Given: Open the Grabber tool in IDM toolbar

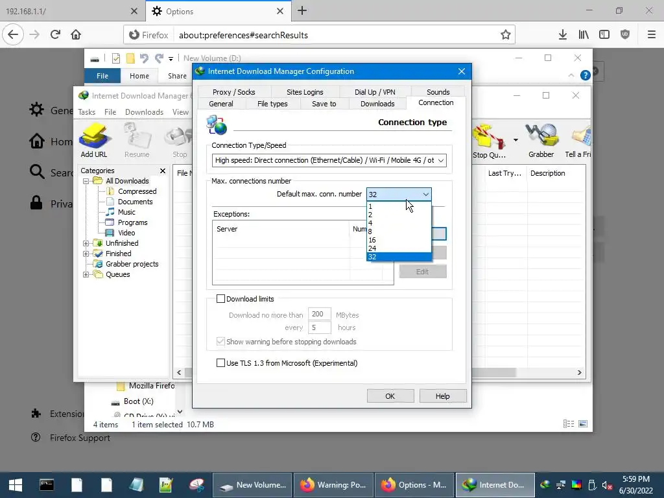Looking at the screenshot, I should (541, 141).
